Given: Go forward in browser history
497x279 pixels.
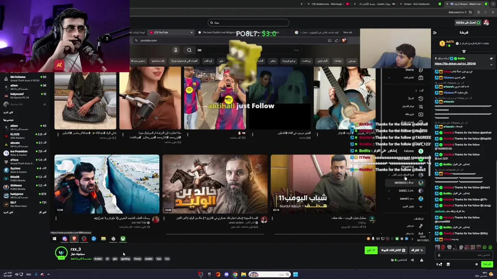Looking at the screenshot, I should point(485,12).
